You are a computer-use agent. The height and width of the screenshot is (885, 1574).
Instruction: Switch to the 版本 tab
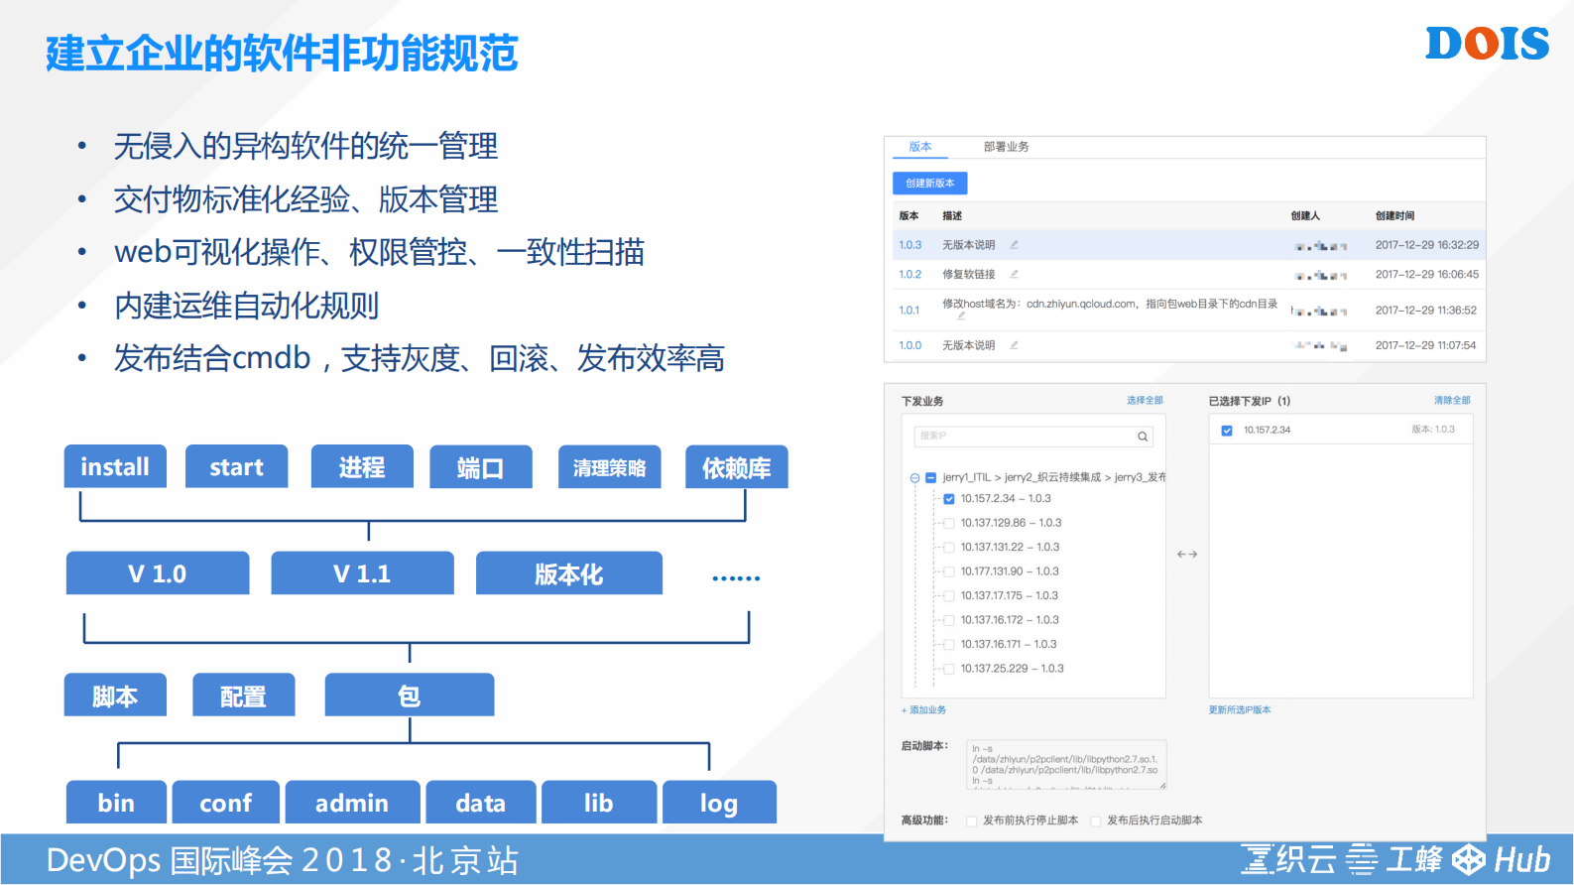tap(920, 147)
